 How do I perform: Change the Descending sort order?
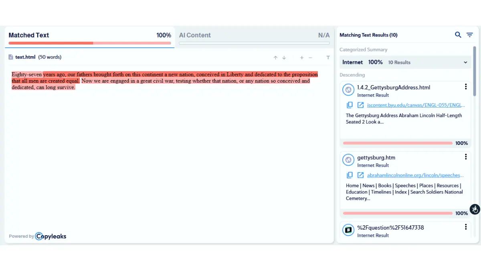tap(352, 75)
